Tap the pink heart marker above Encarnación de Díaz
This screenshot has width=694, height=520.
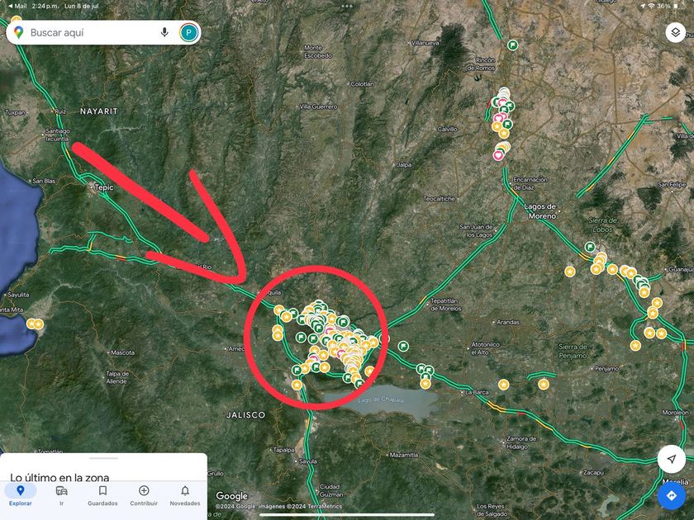click(498, 155)
